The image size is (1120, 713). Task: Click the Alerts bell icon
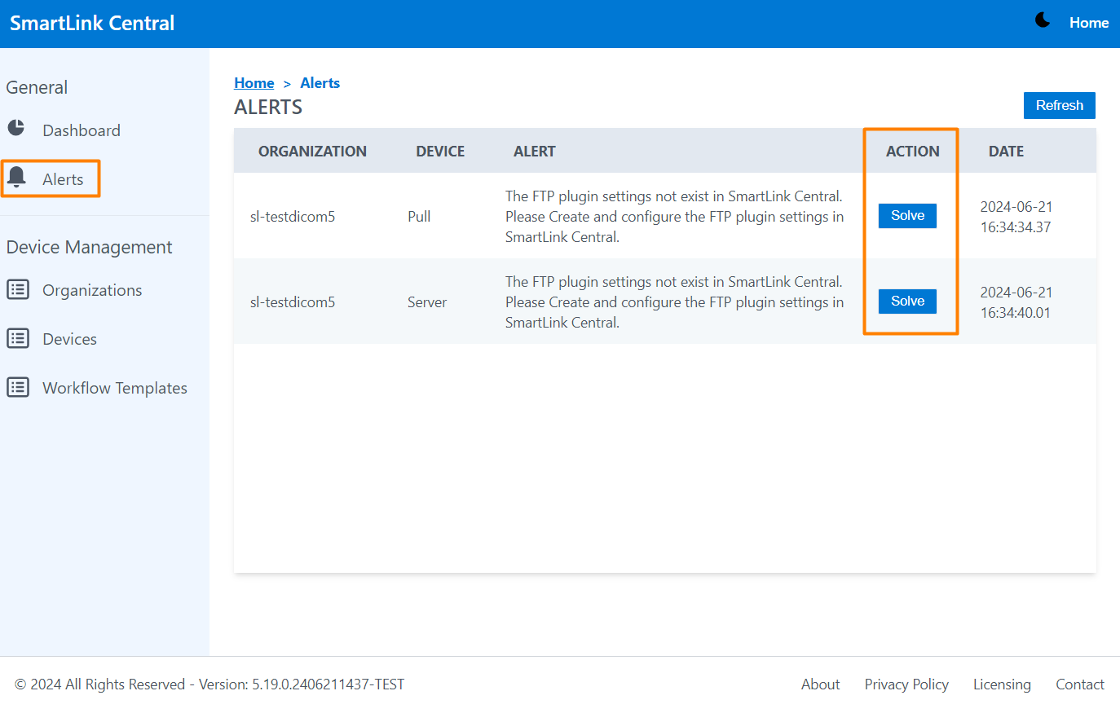point(16,176)
